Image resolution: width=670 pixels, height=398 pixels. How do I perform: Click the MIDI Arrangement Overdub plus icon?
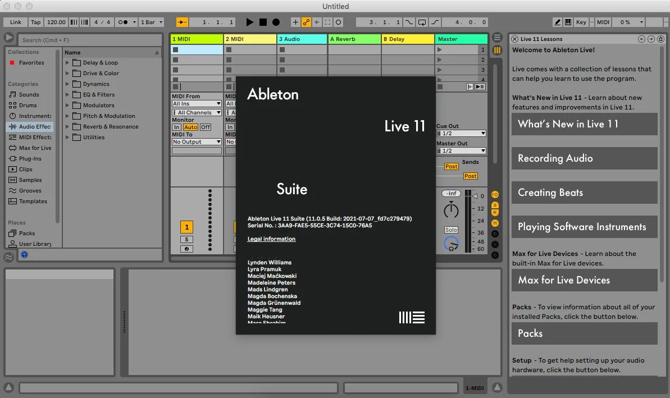tap(296, 22)
